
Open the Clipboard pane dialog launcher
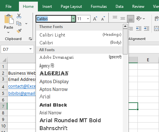tap(30, 39)
